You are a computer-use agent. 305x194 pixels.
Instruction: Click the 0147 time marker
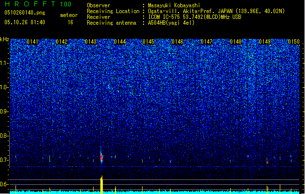tap(207, 42)
